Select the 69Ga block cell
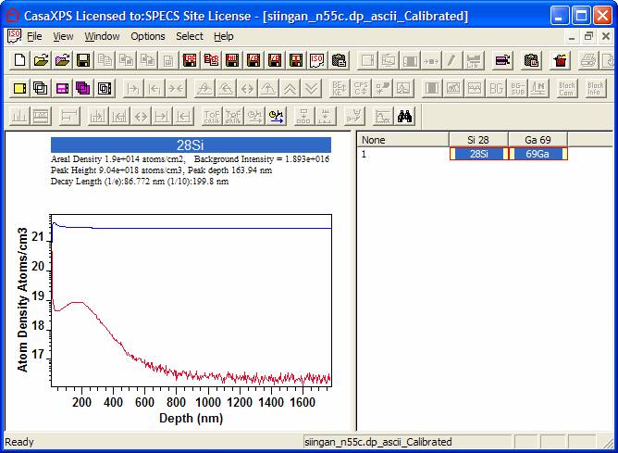 pos(538,154)
